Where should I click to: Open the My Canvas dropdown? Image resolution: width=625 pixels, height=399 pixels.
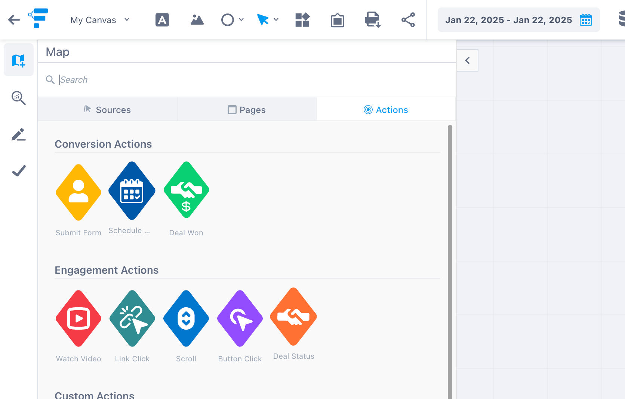pyautogui.click(x=100, y=20)
